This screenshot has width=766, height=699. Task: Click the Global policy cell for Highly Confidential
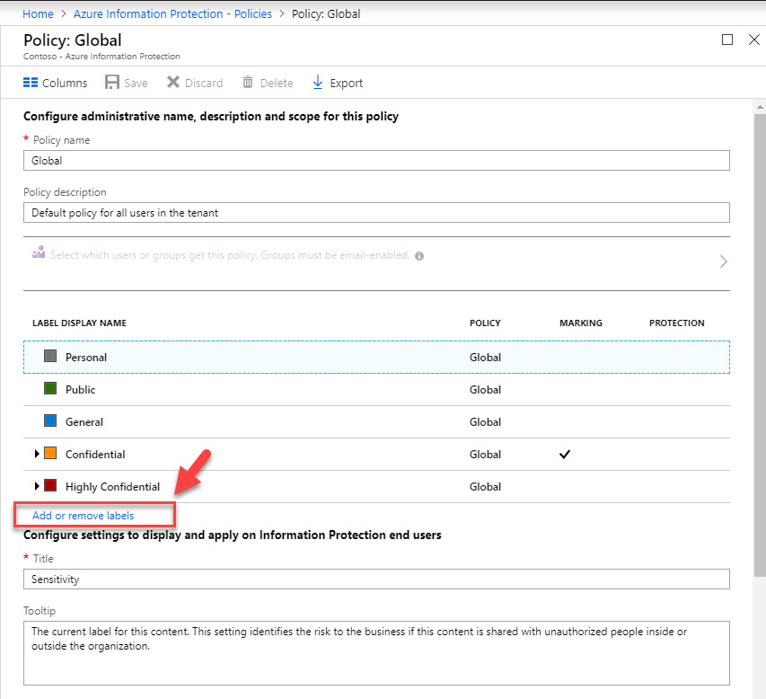click(485, 487)
